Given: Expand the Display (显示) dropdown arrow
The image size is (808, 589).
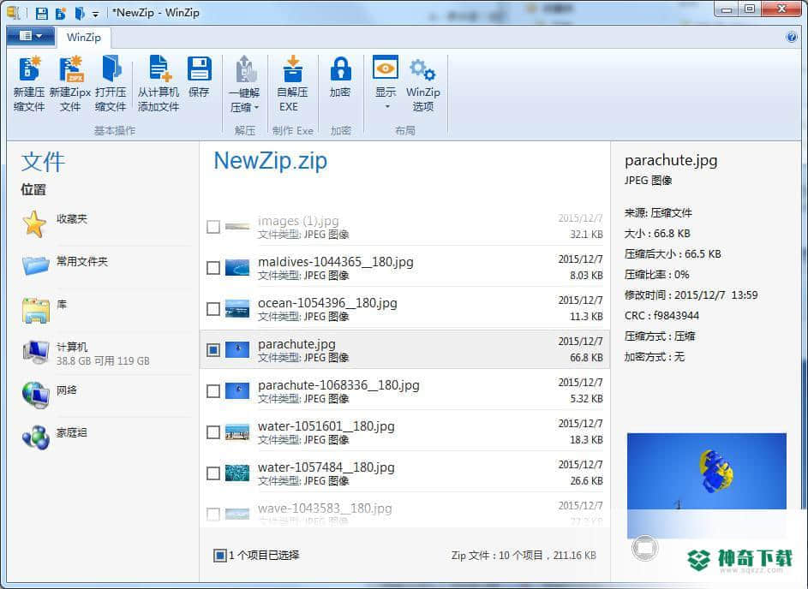Looking at the screenshot, I should pyautogui.click(x=387, y=106).
